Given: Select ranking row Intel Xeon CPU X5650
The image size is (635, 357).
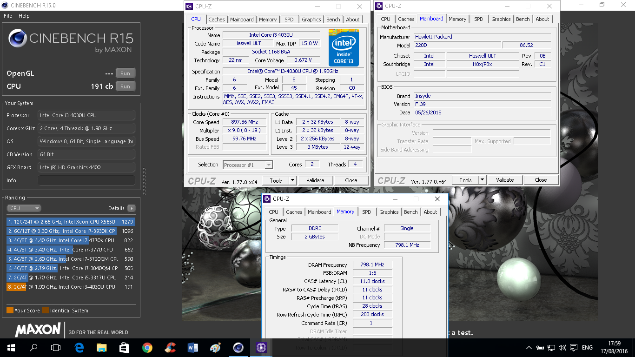Looking at the screenshot, I should 71,222.
